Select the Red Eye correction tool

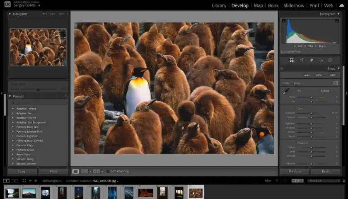pos(321,60)
